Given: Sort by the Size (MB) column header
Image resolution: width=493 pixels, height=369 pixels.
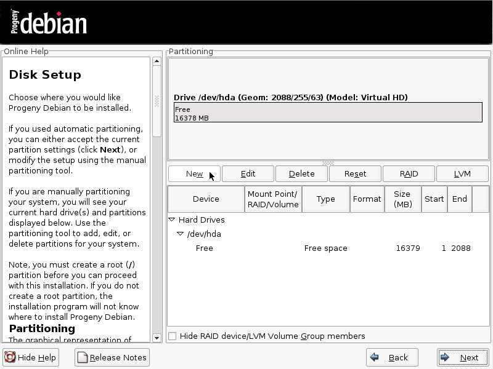Looking at the screenshot, I should (402, 199).
